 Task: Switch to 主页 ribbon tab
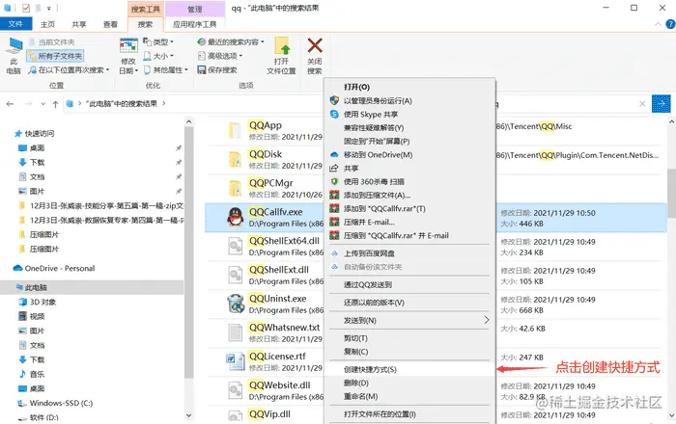(47, 24)
